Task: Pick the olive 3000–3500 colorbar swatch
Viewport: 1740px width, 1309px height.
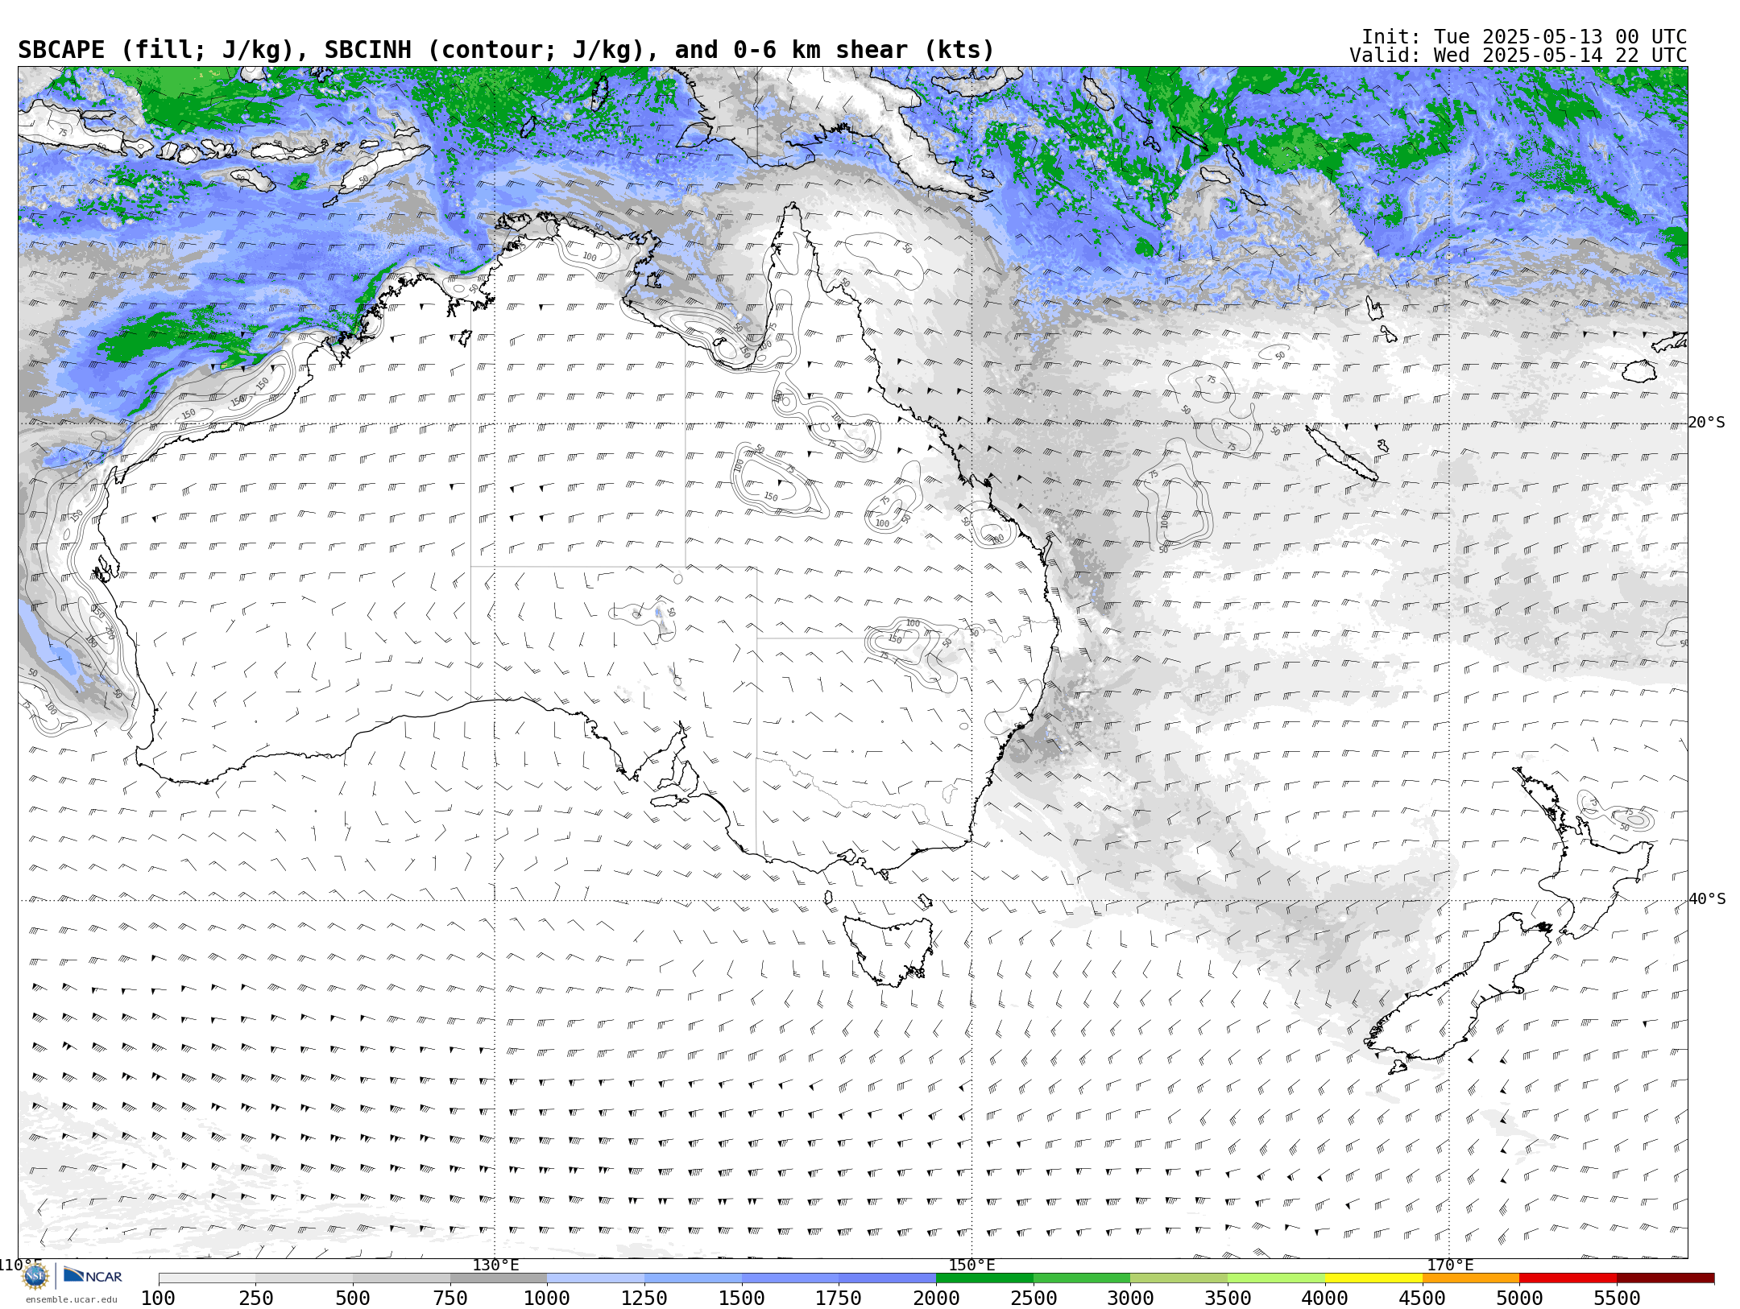Action: [x=1179, y=1278]
